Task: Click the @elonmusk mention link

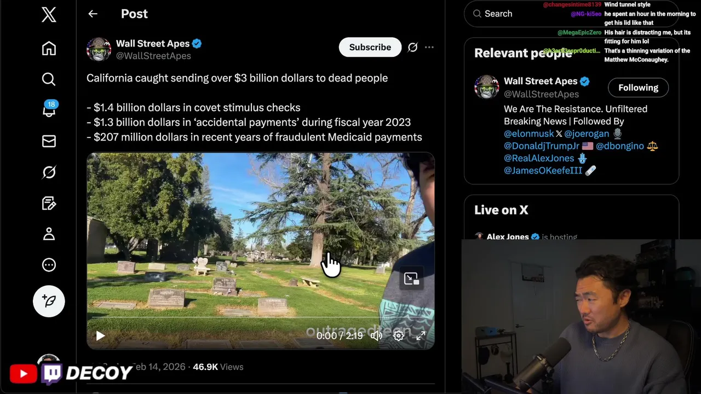Action: point(529,134)
